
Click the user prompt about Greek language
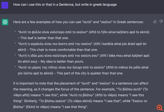[65, 5]
